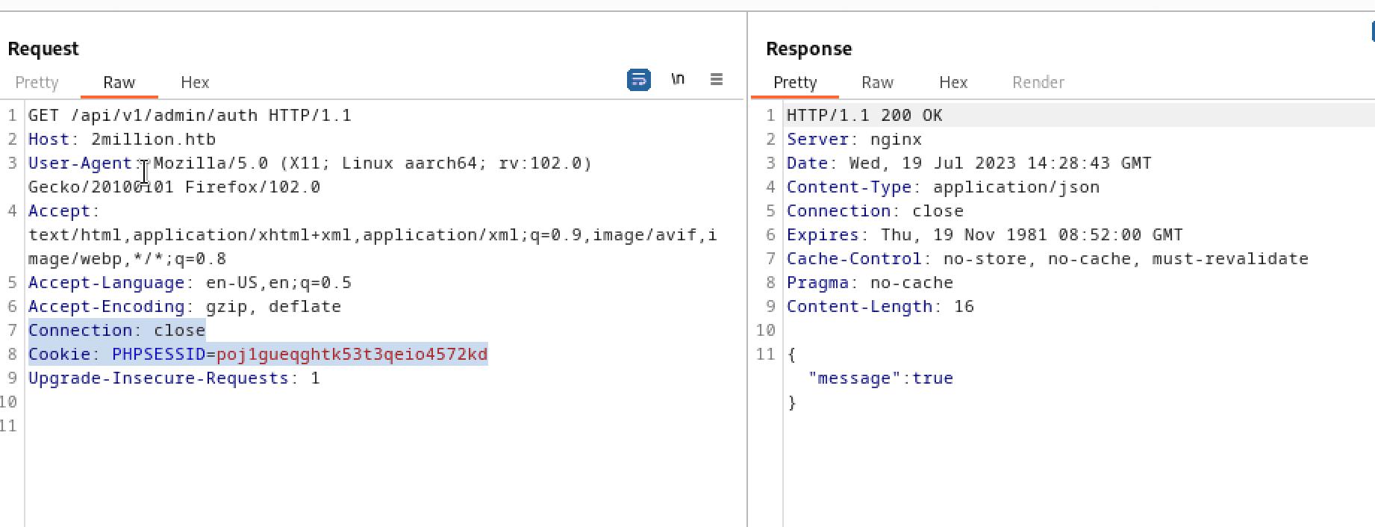Click the show non-printable characters \n icon

click(x=678, y=79)
